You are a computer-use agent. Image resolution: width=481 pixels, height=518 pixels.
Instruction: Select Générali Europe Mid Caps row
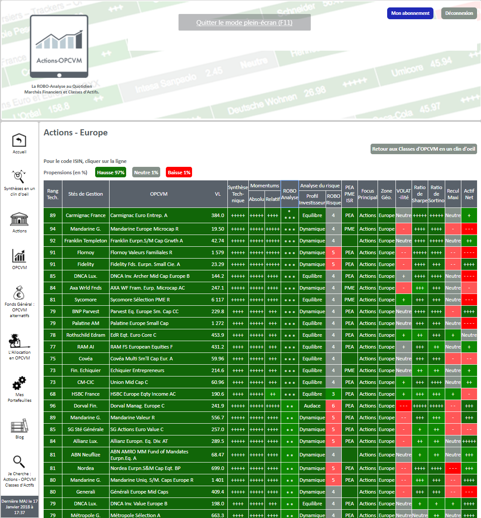click(x=260, y=492)
